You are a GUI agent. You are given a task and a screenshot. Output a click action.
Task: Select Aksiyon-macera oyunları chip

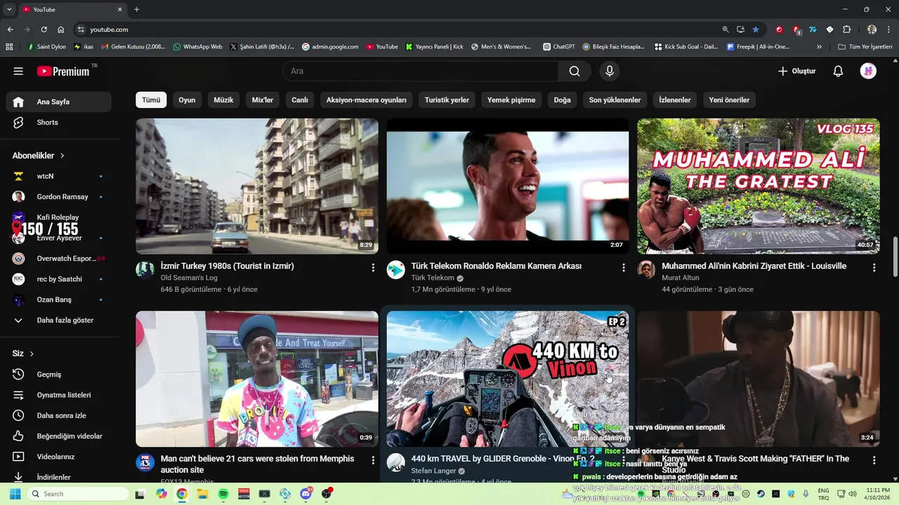[x=366, y=100]
